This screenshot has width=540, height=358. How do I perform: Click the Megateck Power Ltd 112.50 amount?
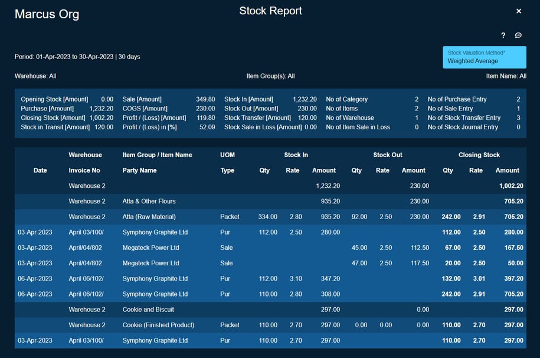(420, 248)
